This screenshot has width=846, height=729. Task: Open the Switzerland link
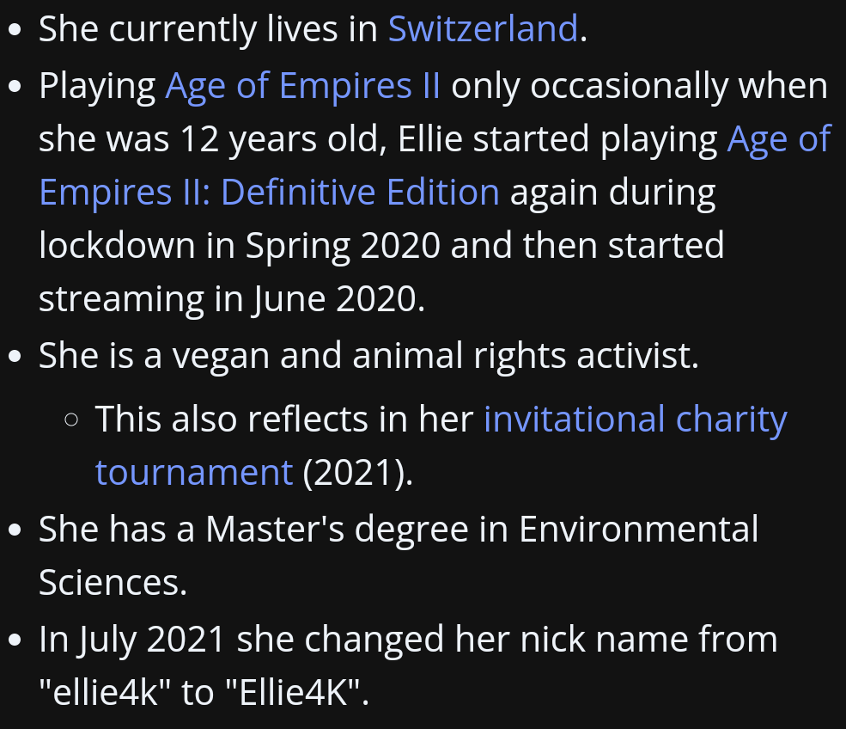click(483, 29)
